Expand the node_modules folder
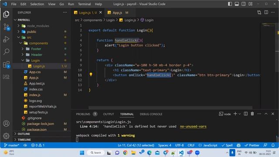279x157 pixels. [x=18, y=26]
